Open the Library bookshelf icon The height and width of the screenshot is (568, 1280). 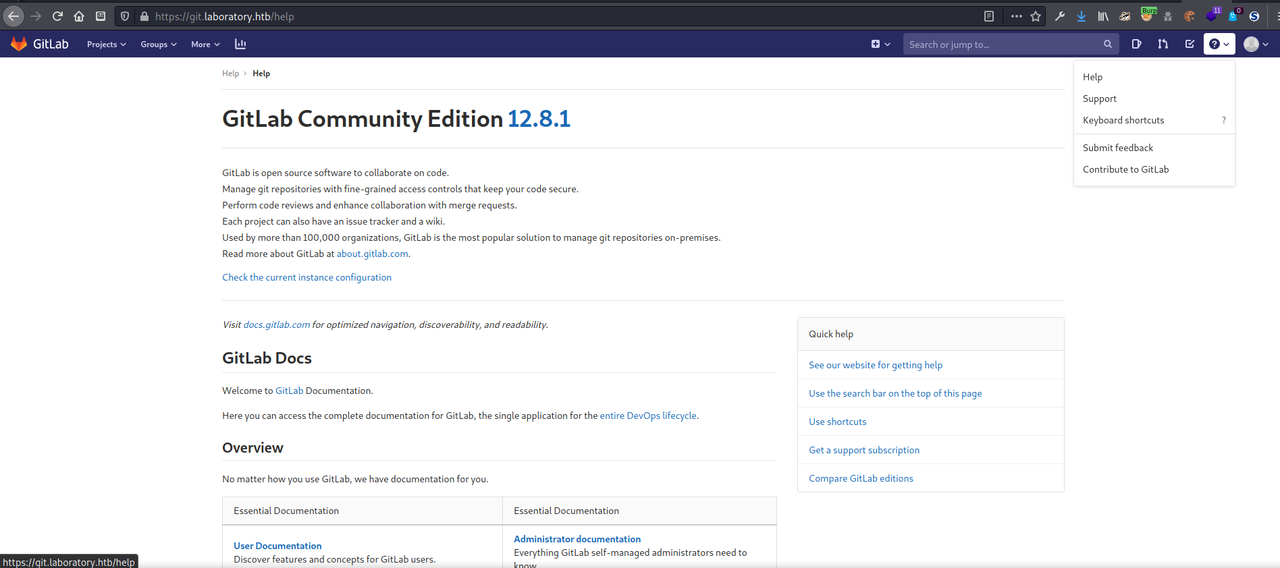click(x=1103, y=16)
